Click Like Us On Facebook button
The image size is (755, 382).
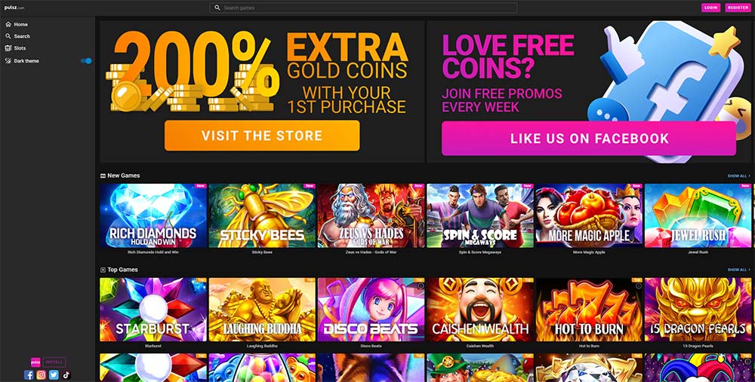[589, 139]
